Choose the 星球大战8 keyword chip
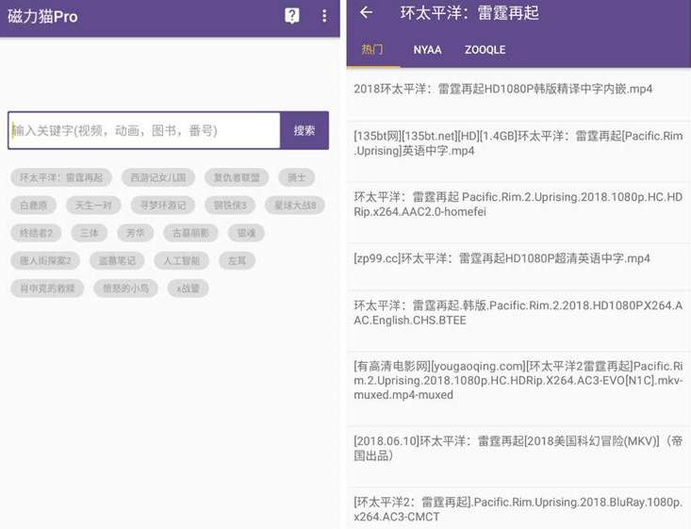This screenshot has width=691, height=529. (x=295, y=206)
